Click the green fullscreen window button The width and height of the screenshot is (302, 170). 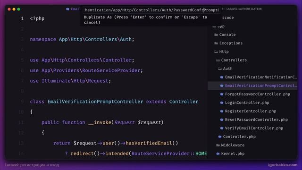point(19,9)
